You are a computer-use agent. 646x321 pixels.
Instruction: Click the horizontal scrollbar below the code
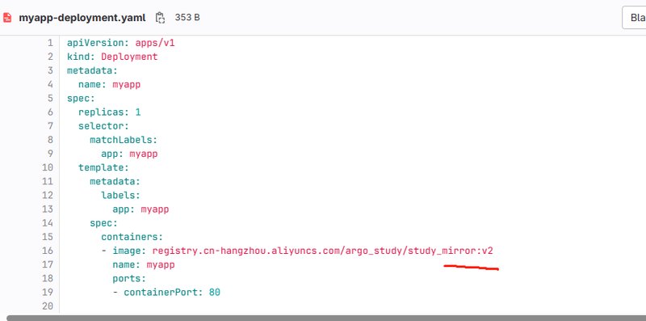click(x=326, y=318)
